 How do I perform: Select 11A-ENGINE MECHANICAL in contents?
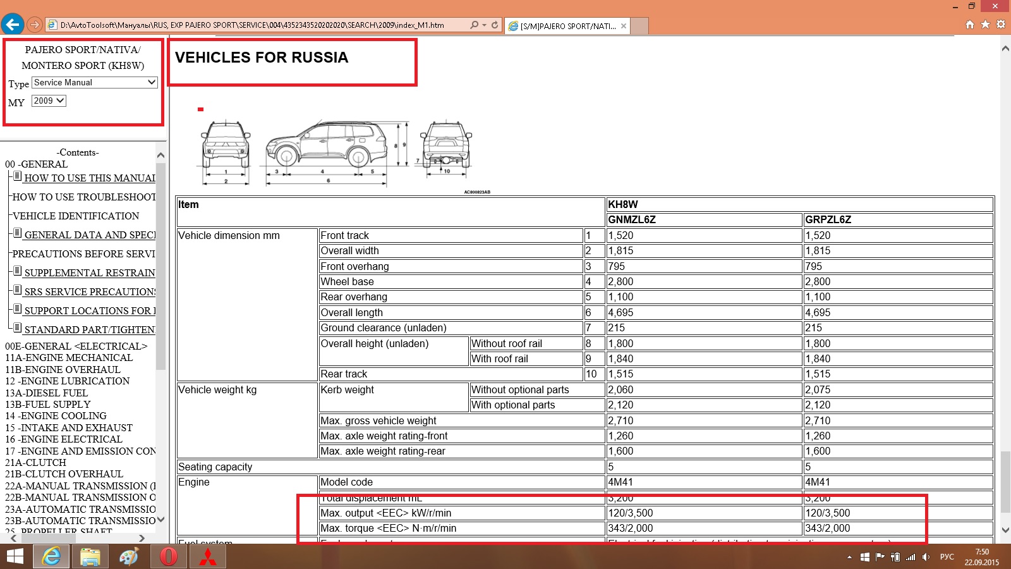coord(69,358)
